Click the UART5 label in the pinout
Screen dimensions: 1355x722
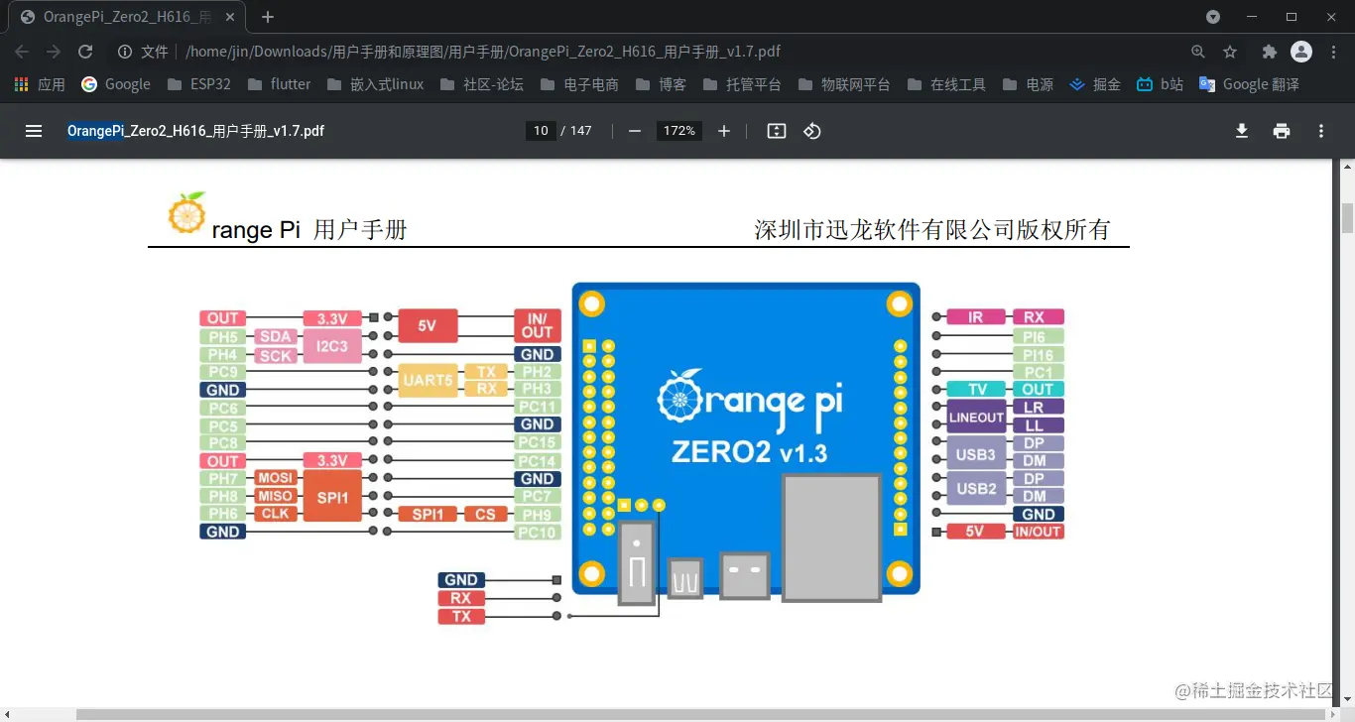tap(428, 381)
